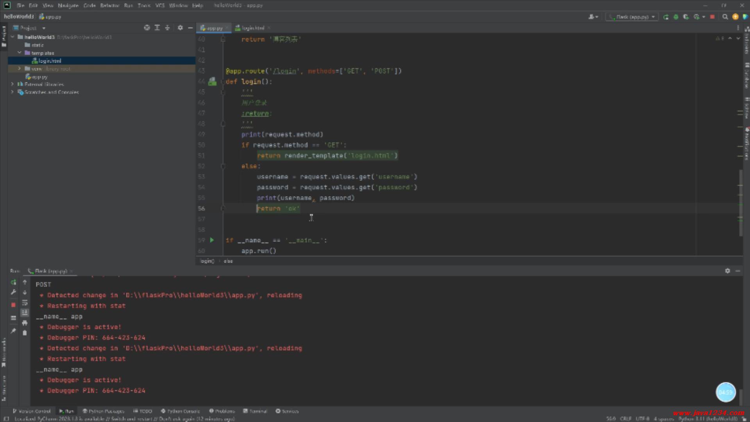Screen dimensions: 750x422
Task: Toggle pin tab in Run panel
Action: pos(13,331)
